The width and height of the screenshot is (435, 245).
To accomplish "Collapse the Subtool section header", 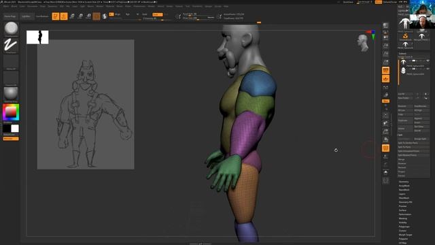I will (x=402, y=53).
